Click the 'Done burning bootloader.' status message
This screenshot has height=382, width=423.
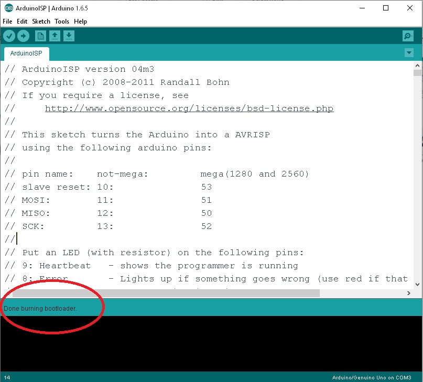coord(40,308)
